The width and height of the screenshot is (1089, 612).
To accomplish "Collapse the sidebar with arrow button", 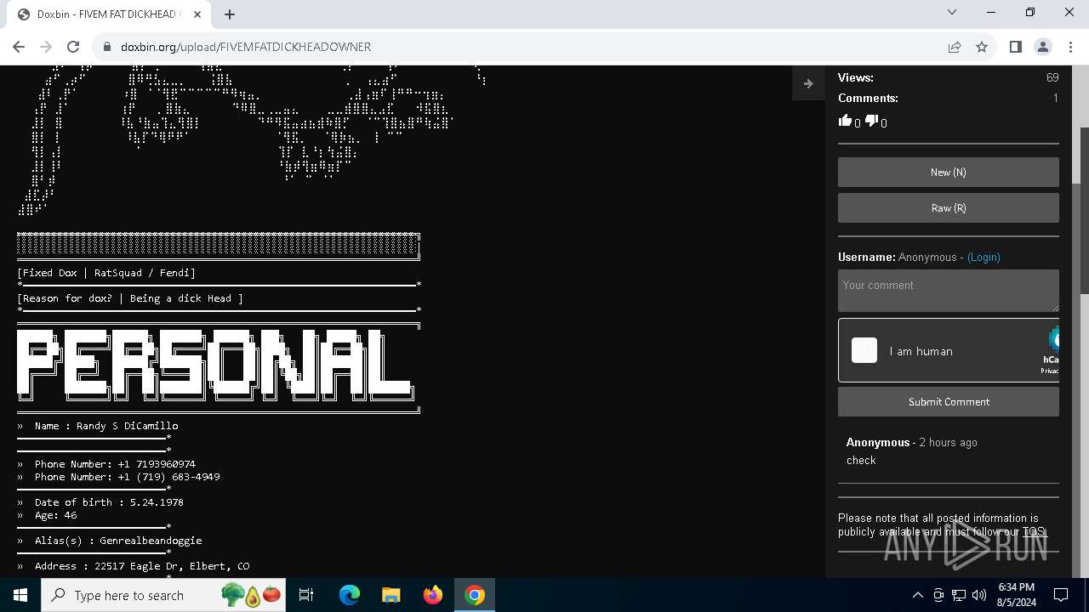I will [x=808, y=83].
